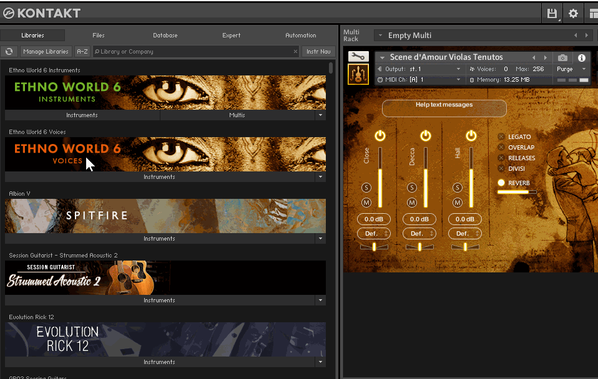
Task: Open the Purge dropdown menu
Action: click(x=571, y=69)
